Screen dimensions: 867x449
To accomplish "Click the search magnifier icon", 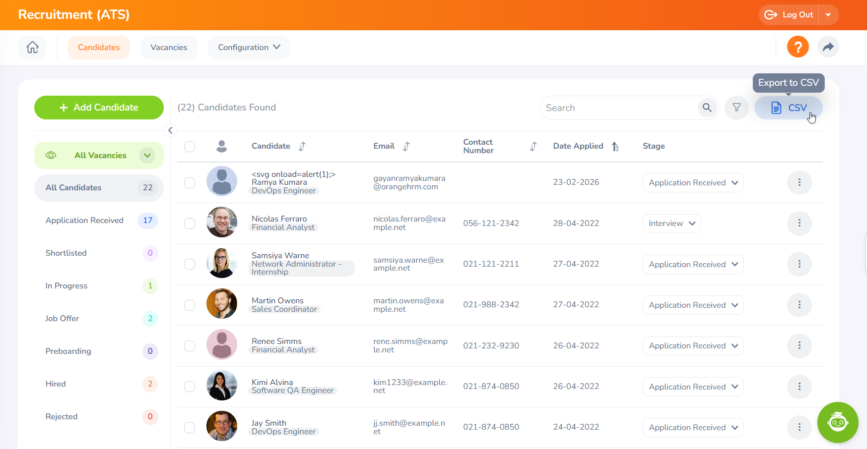I will 707,108.
